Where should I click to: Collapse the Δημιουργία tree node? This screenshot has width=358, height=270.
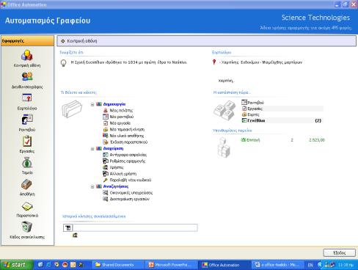point(92,104)
